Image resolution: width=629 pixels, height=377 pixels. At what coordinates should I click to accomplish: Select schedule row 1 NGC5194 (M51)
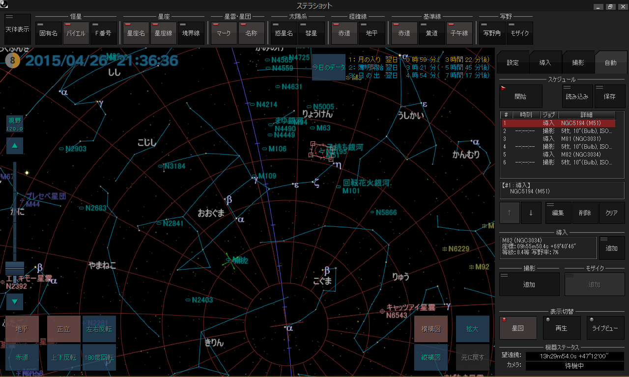point(558,123)
